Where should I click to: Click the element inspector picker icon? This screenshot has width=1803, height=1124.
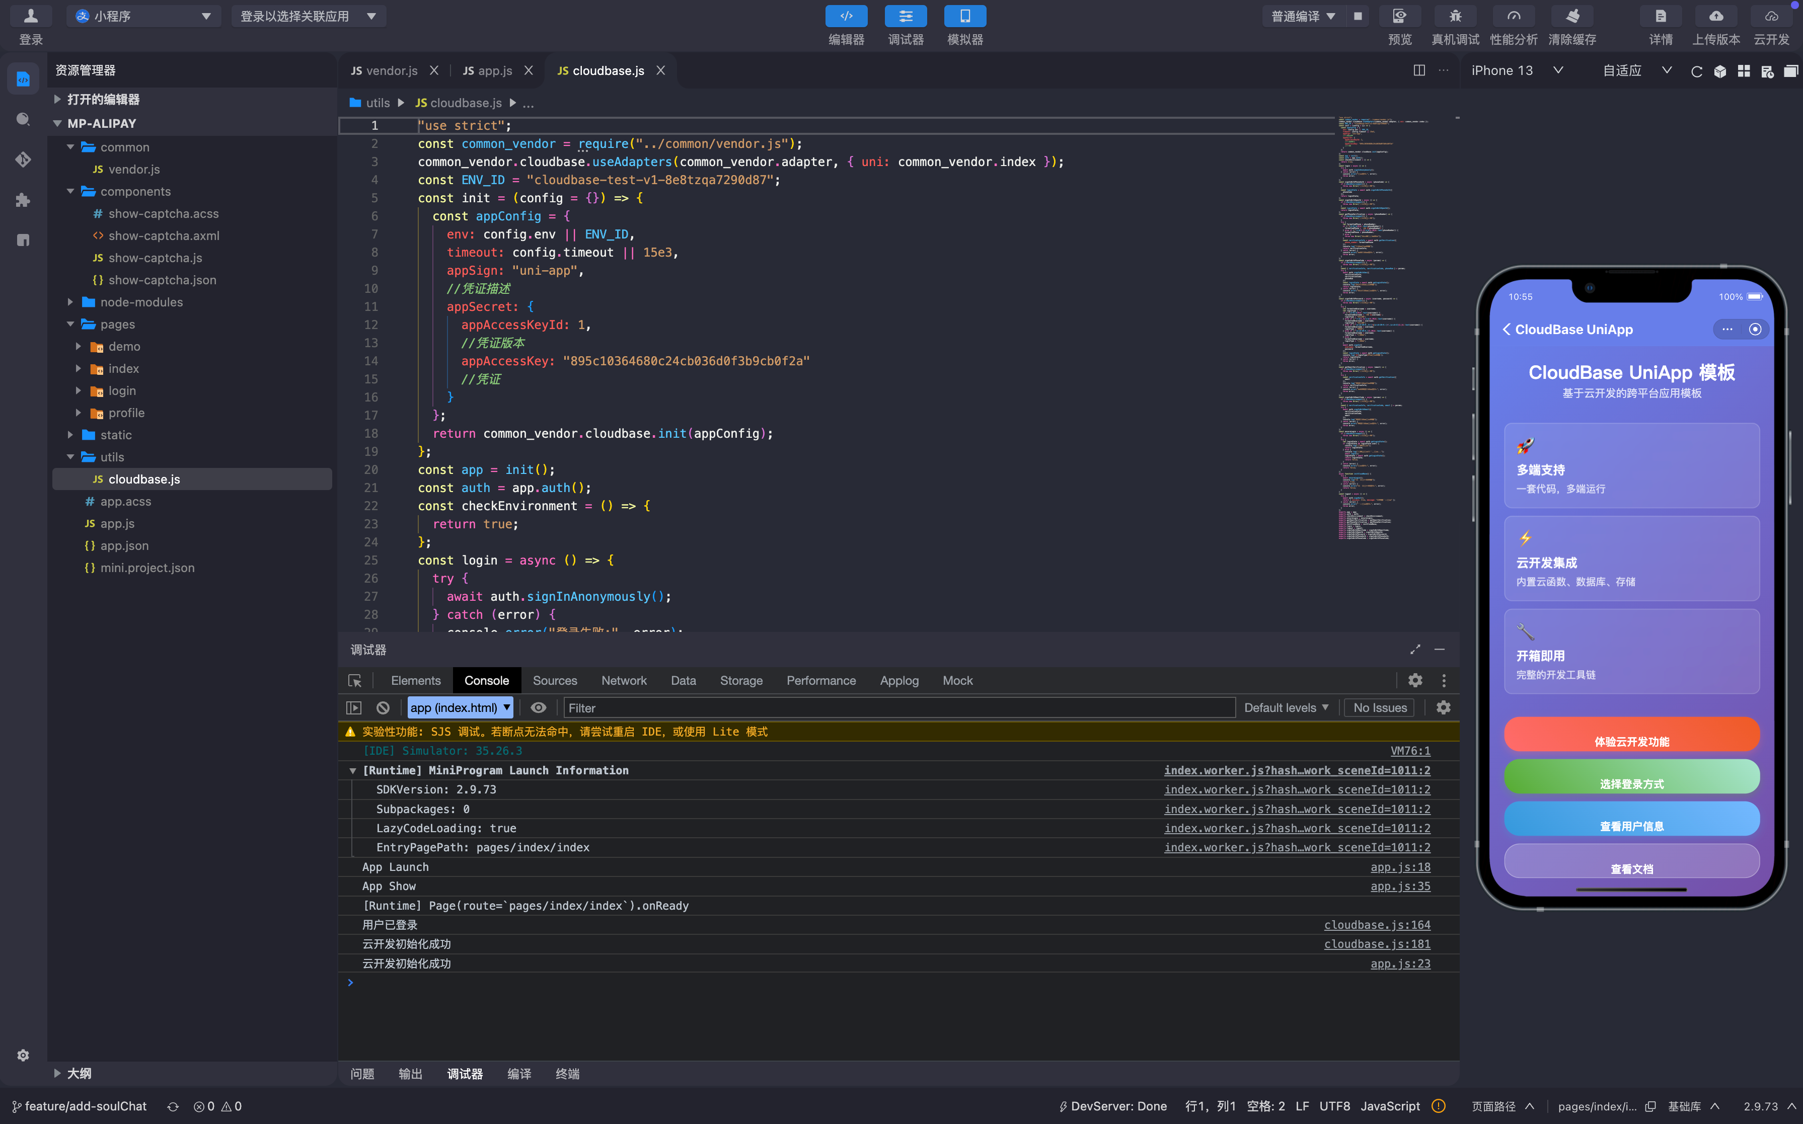pos(355,680)
